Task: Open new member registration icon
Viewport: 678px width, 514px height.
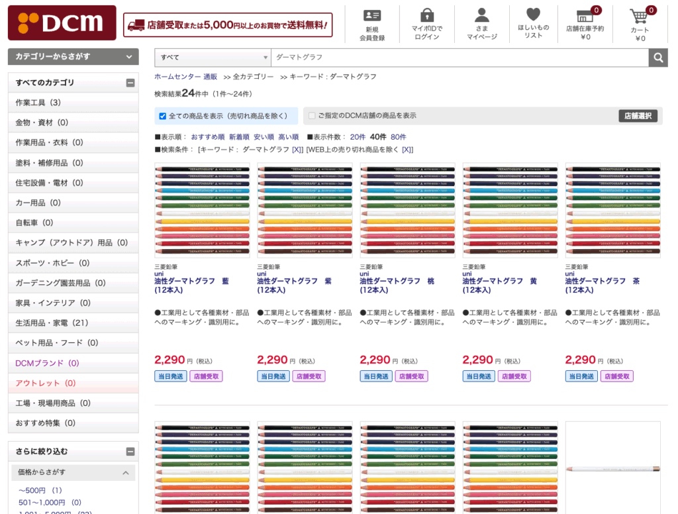Action: 372,16
